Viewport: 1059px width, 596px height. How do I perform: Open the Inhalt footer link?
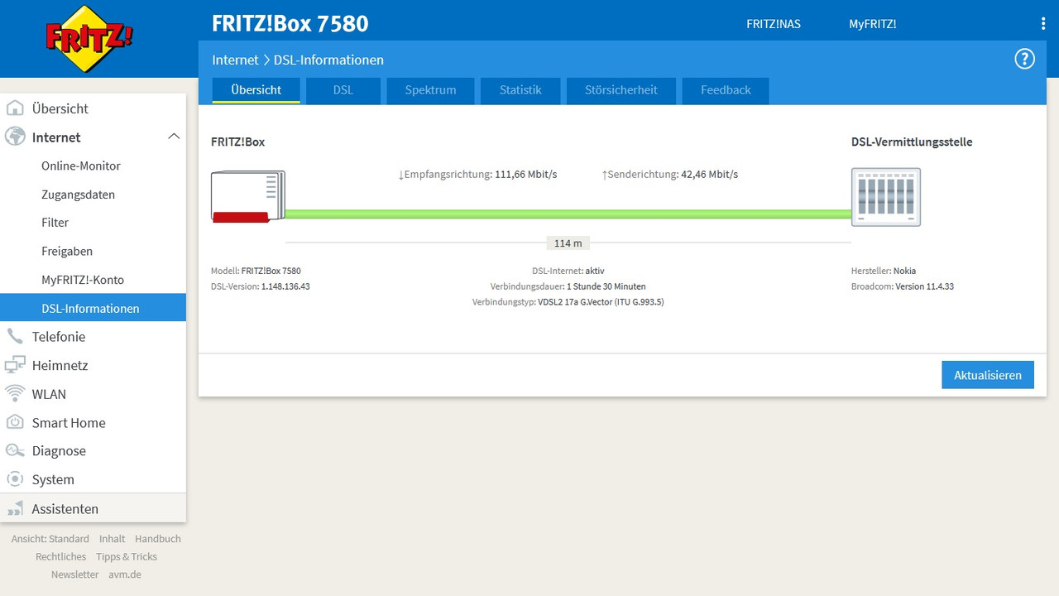[113, 539]
